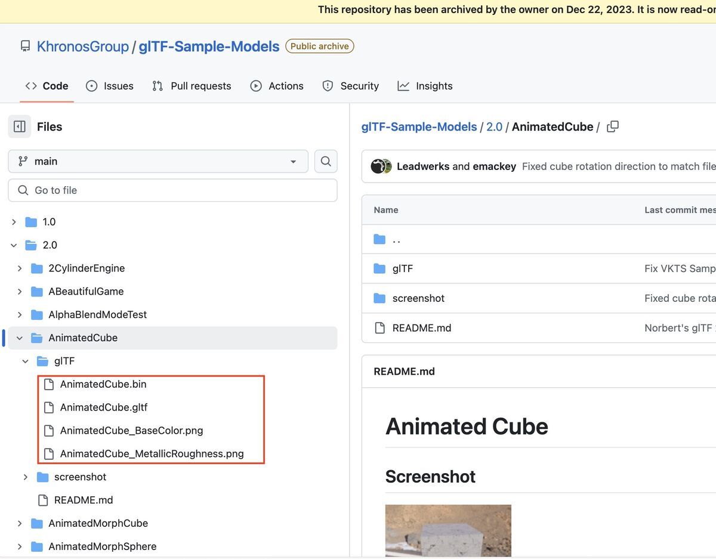Select AnimatedCube_BaseColor.png in tree
The height and width of the screenshot is (559, 716).
[132, 431]
